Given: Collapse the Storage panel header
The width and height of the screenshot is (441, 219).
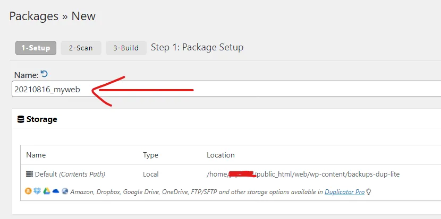Looking at the screenshot, I should [x=226, y=119].
